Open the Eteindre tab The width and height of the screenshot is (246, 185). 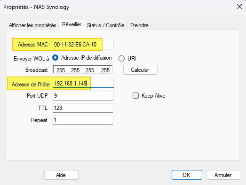coord(139,25)
